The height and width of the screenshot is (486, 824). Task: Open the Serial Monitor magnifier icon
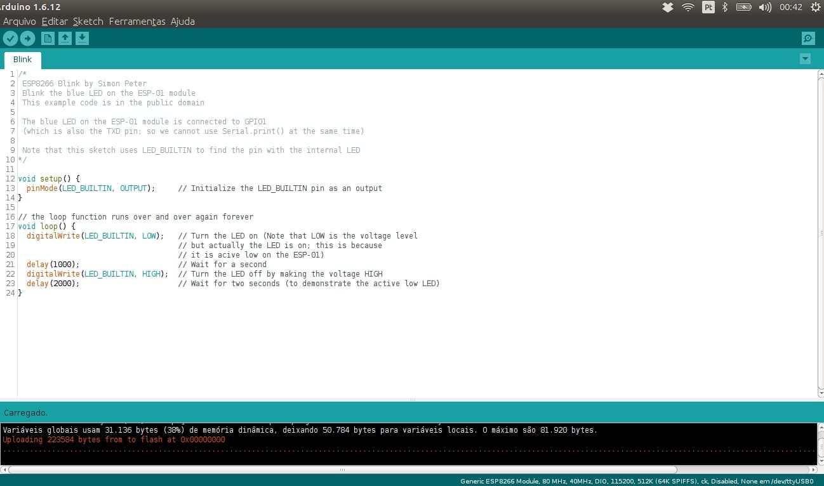pyautogui.click(x=808, y=39)
